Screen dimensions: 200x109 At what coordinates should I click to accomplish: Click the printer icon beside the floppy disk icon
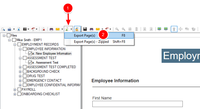pos(92,29)
